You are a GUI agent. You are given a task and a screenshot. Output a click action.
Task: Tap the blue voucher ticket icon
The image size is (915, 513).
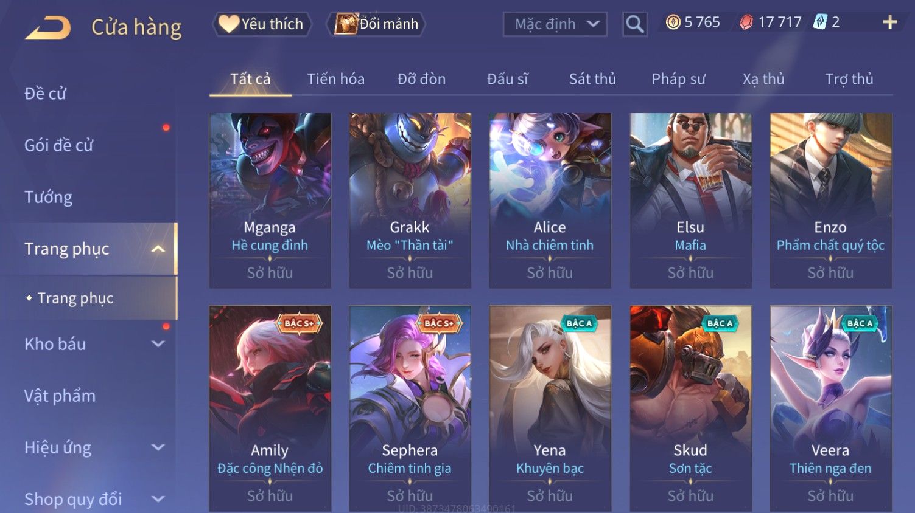821,22
